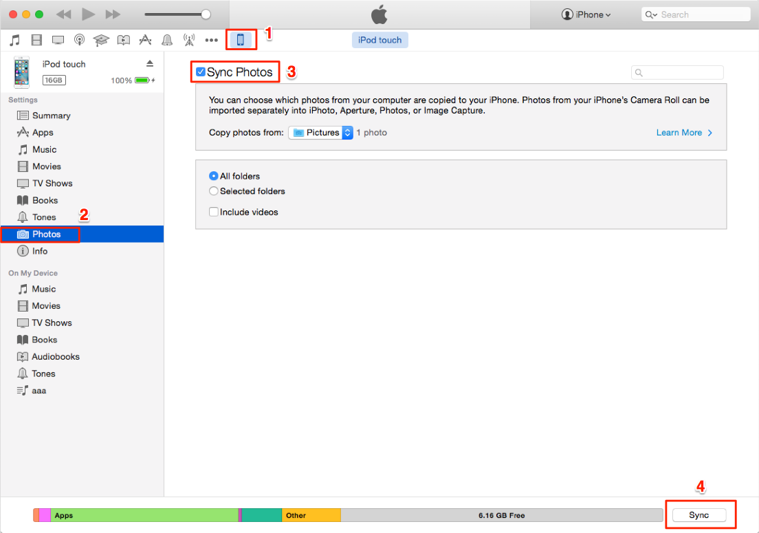Open the Books icon in toolbar

coord(124,40)
